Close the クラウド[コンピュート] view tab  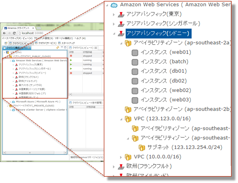click(x=96, y=48)
